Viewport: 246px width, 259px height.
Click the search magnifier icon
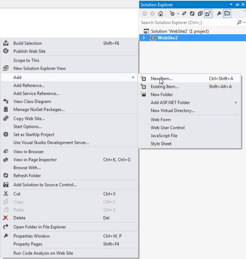pyautogui.click(x=239, y=22)
